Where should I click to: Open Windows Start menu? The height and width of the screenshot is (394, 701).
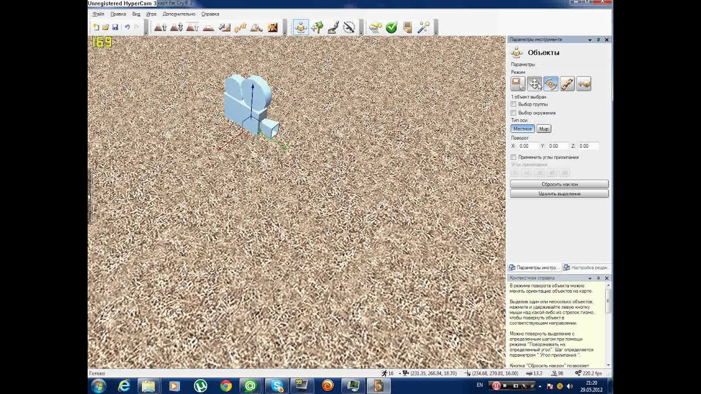pos(99,386)
